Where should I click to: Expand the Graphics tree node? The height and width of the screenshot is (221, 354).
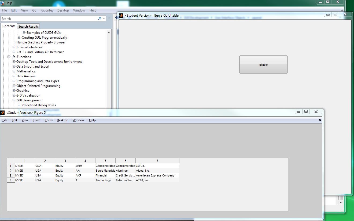pos(14,91)
